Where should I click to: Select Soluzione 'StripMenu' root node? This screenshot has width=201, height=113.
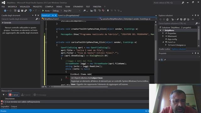pyautogui.click(x=177, y=28)
